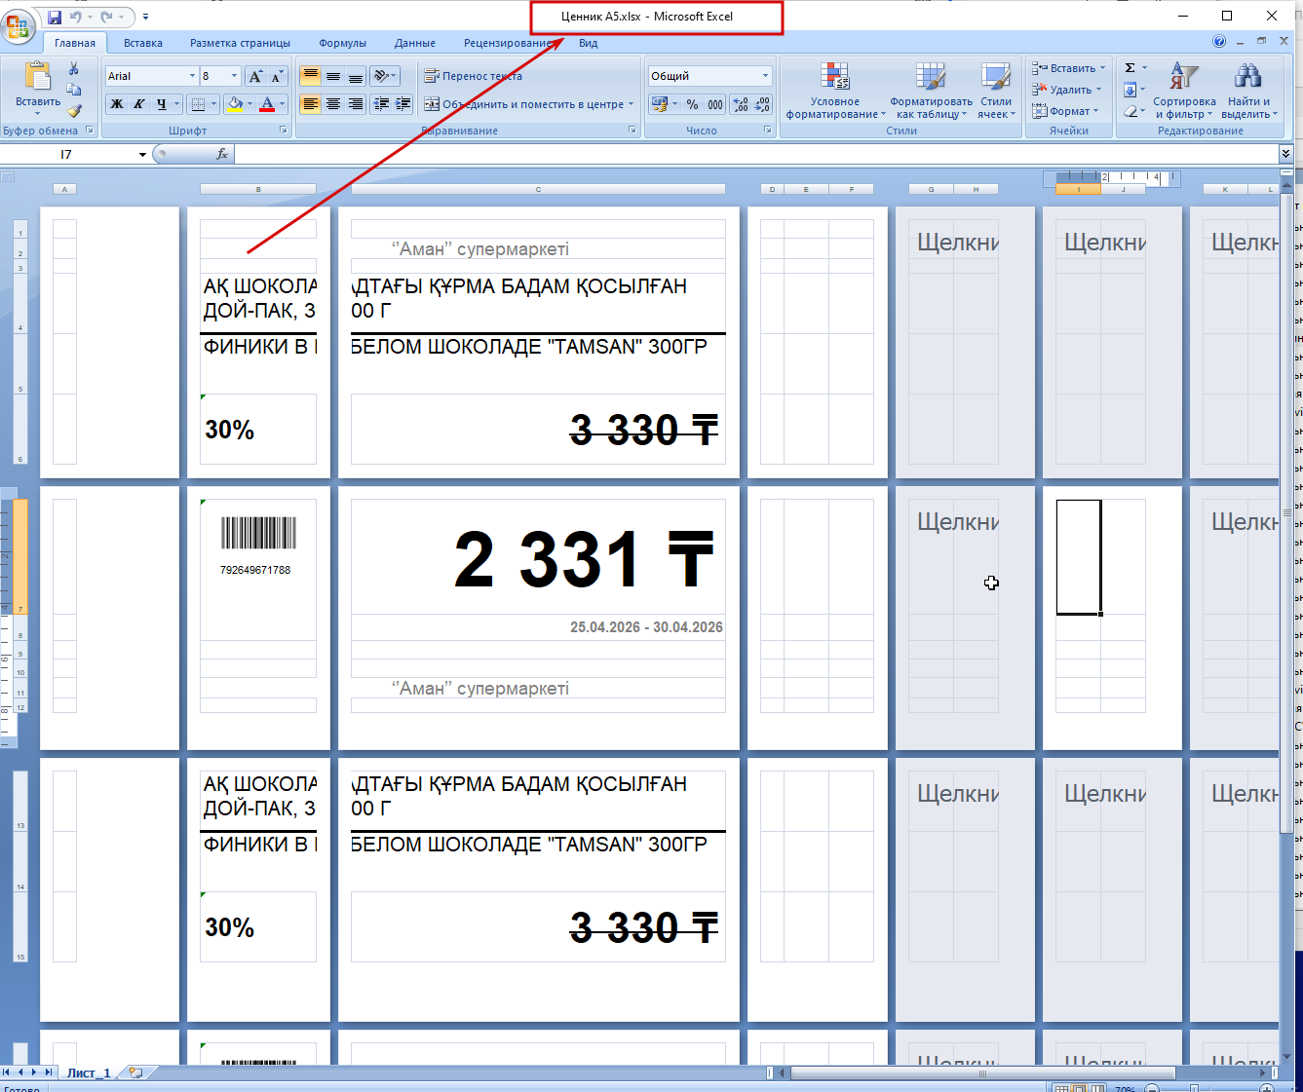The height and width of the screenshot is (1092, 1303).
Task: Switch to the Данные tab
Action: (415, 43)
